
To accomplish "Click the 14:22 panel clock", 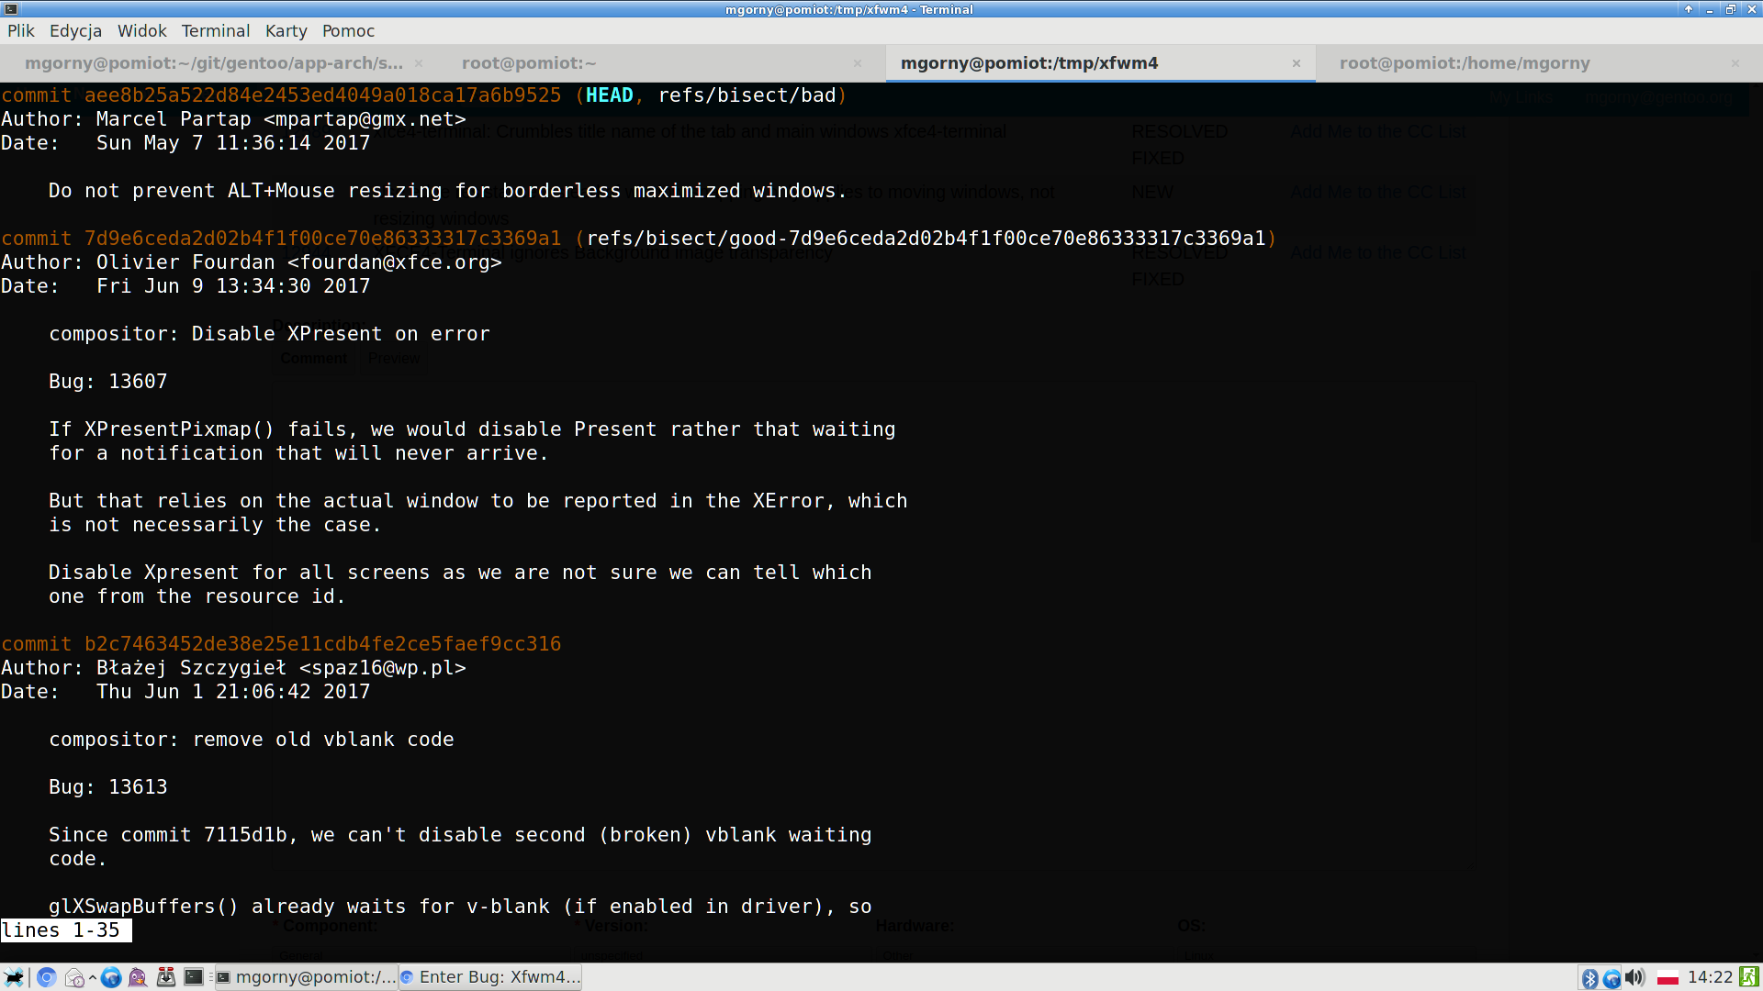I will pos(1710,978).
